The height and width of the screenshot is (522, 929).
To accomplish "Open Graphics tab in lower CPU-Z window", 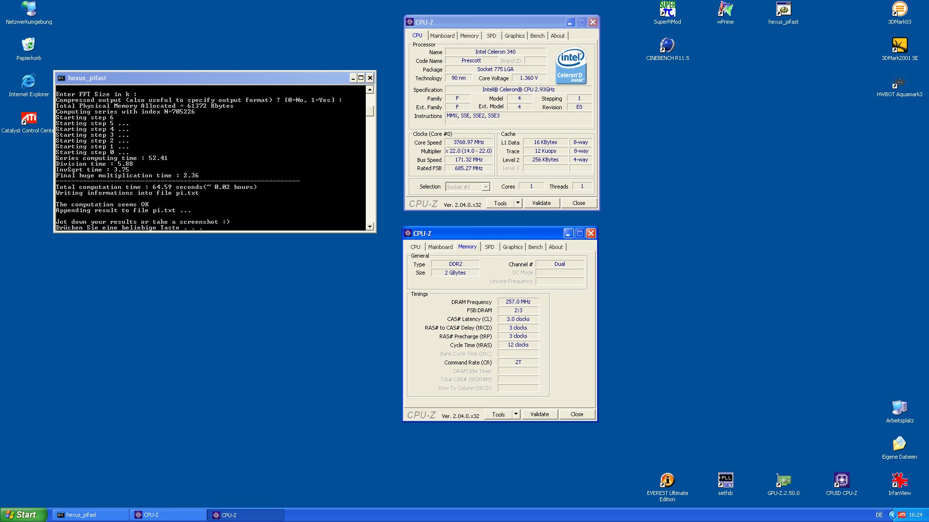I will coord(512,247).
